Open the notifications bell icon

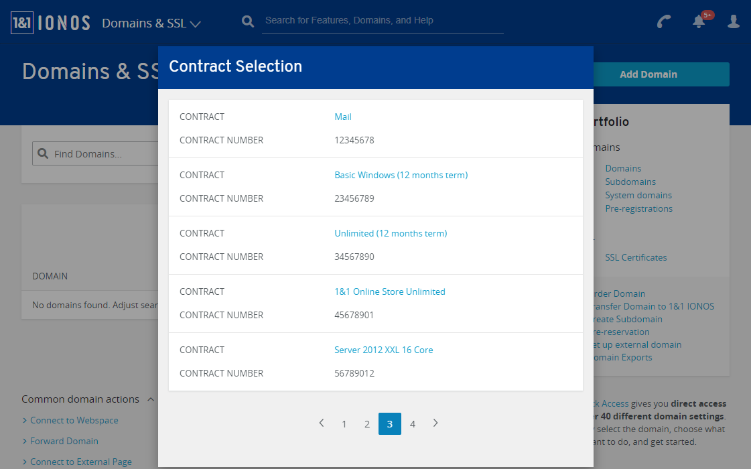(699, 21)
